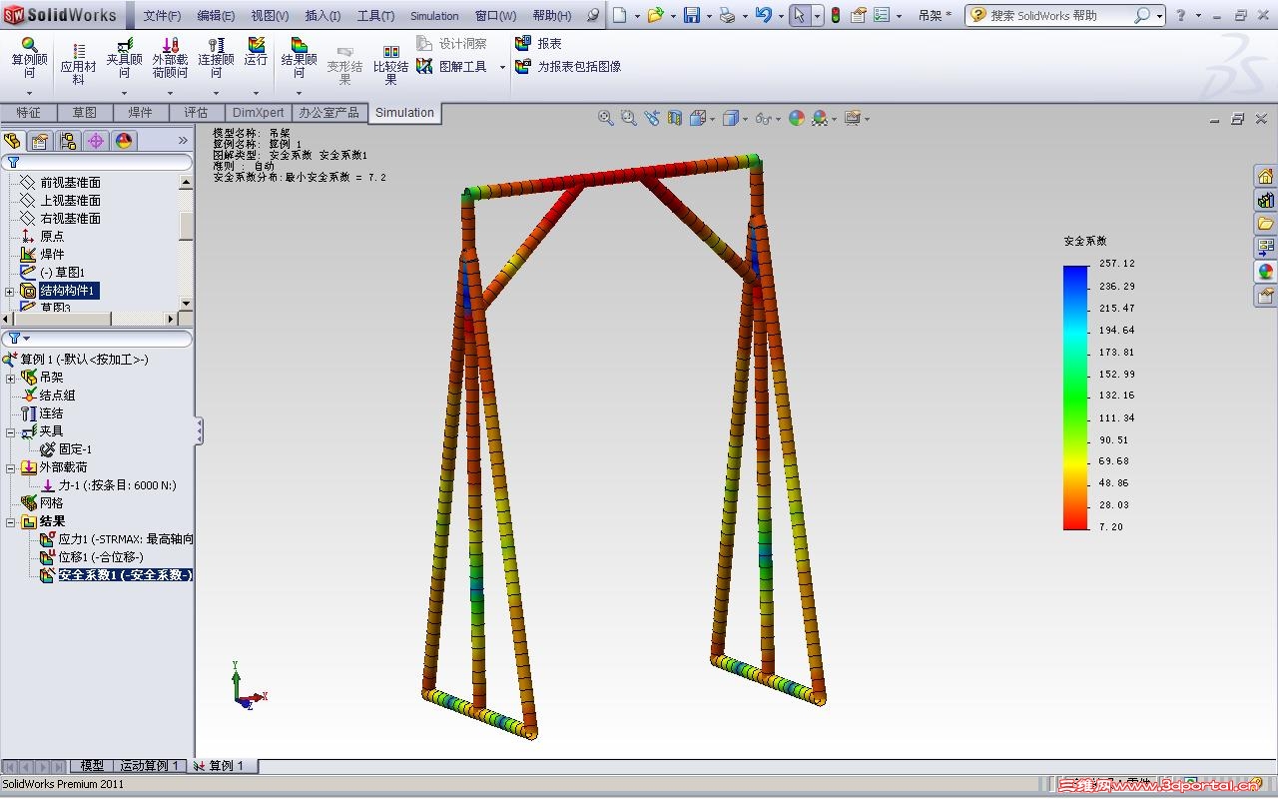
Task: Click the Rebuild traffic light icon
Action: point(836,15)
